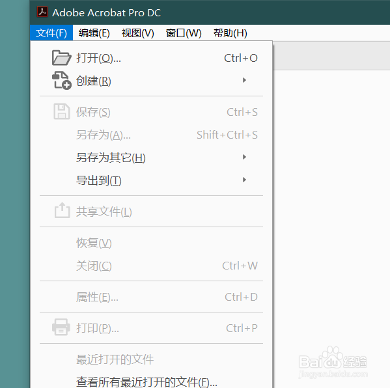The height and width of the screenshot is (388, 390).
Task: Open the 编辑(E) menu
Action: coord(94,33)
